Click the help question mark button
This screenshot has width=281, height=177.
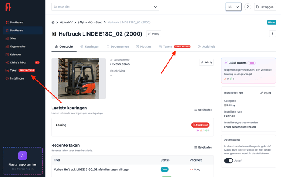(x=247, y=7)
